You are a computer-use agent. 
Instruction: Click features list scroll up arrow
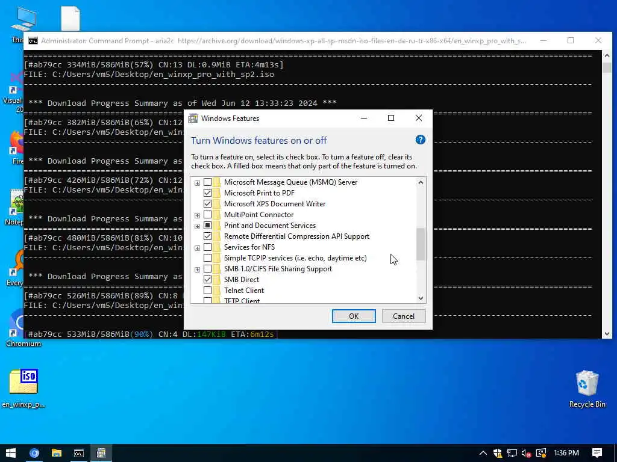coord(421,183)
